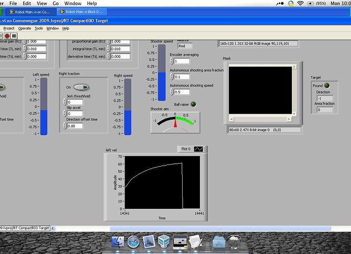Image resolution: width=351 pixels, height=254 pixels.
Task: Open the LabVIEW Operate menu
Action: tap(24, 28)
